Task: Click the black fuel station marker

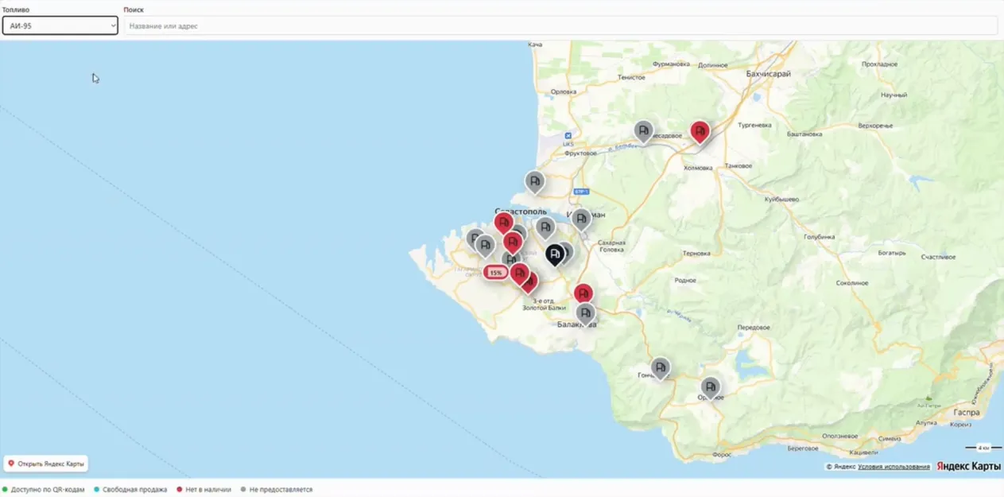Action: pos(555,254)
